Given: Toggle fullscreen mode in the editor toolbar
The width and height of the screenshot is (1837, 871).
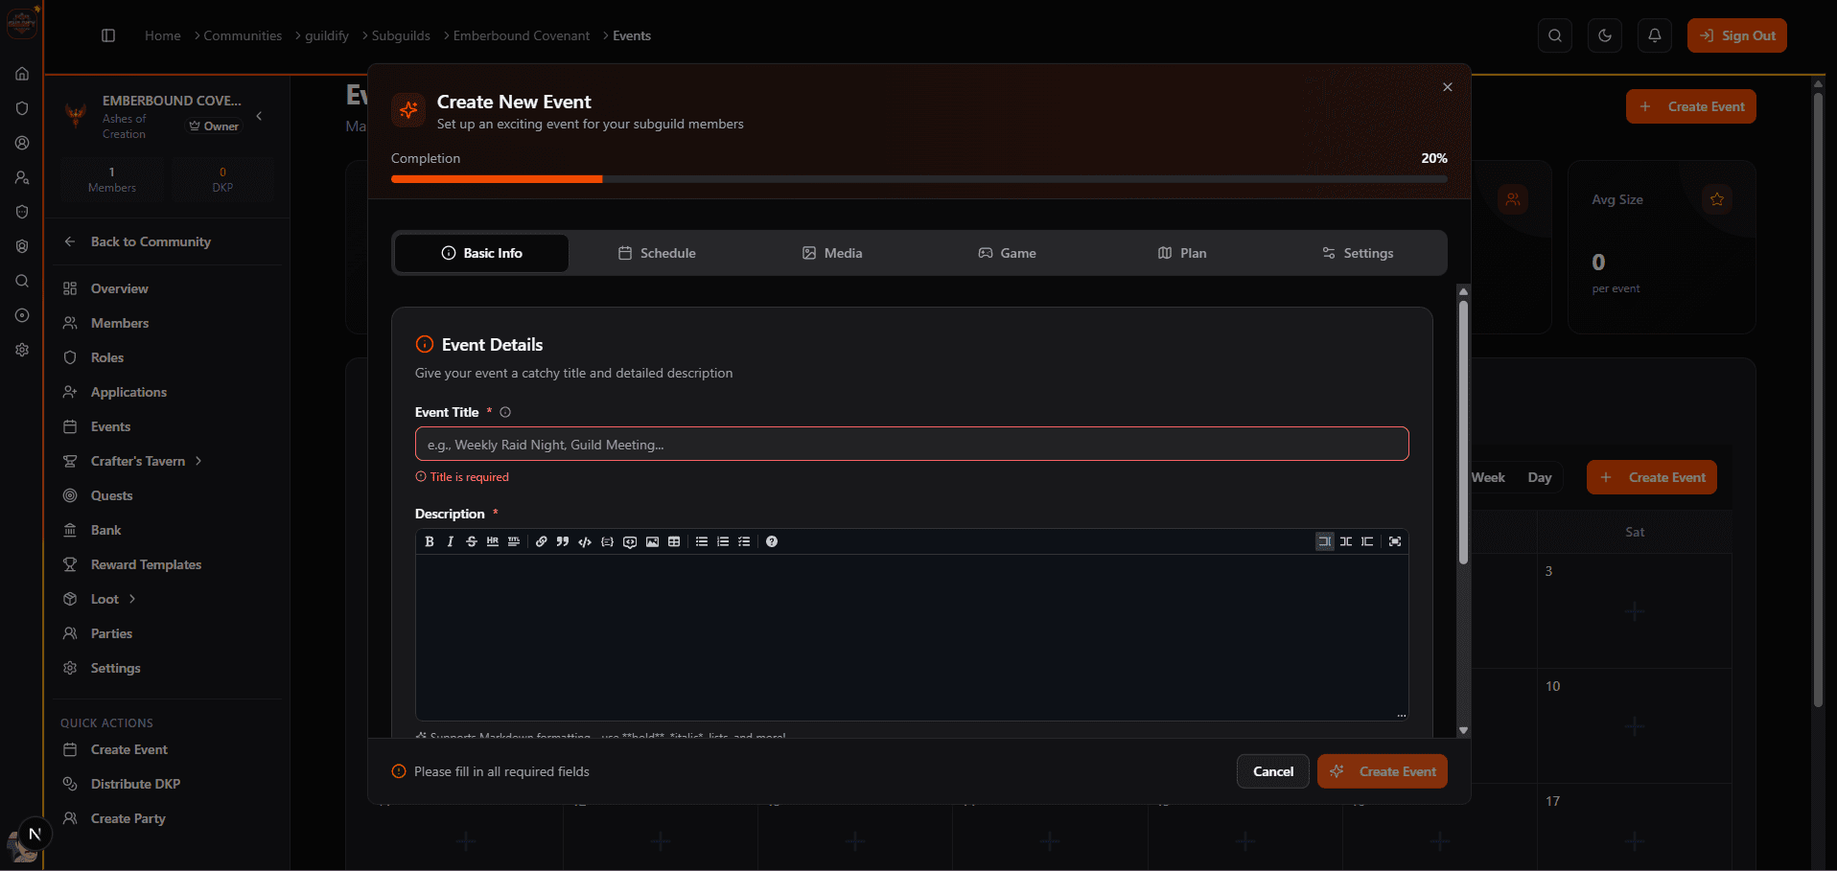Looking at the screenshot, I should point(1395,540).
